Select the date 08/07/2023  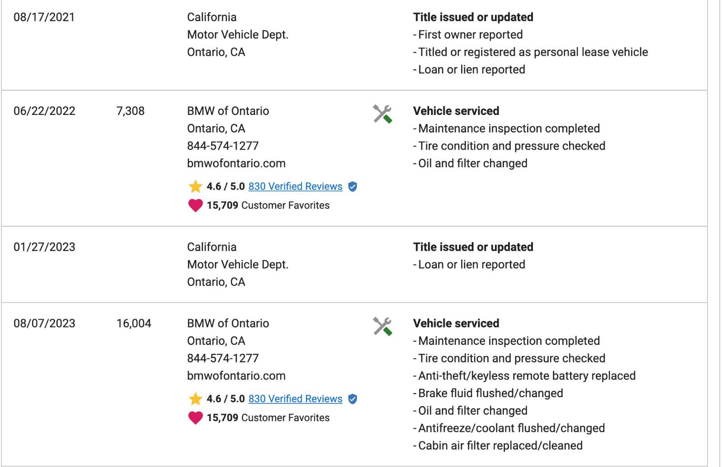pos(44,323)
